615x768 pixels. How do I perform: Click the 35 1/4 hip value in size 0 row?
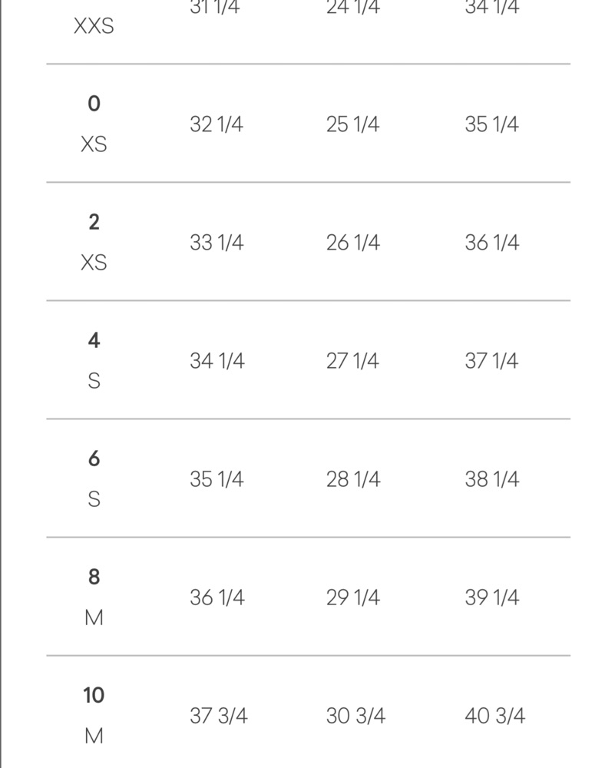[491, 124]
